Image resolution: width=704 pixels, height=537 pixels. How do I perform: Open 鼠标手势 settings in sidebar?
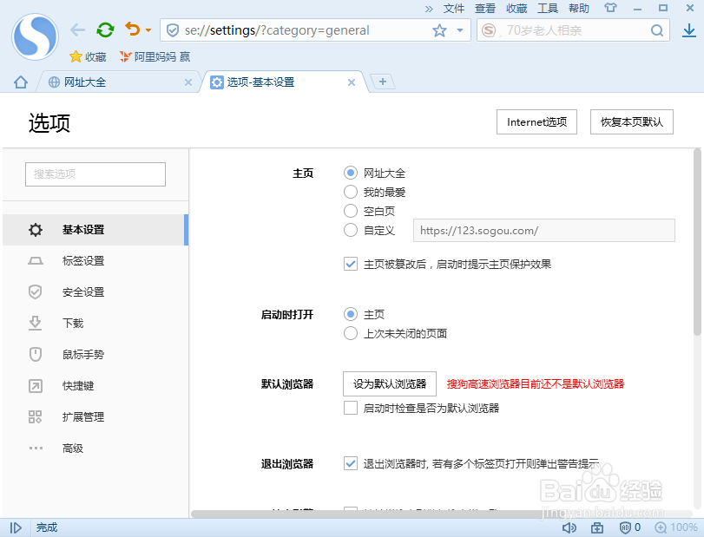coord(95,355)
